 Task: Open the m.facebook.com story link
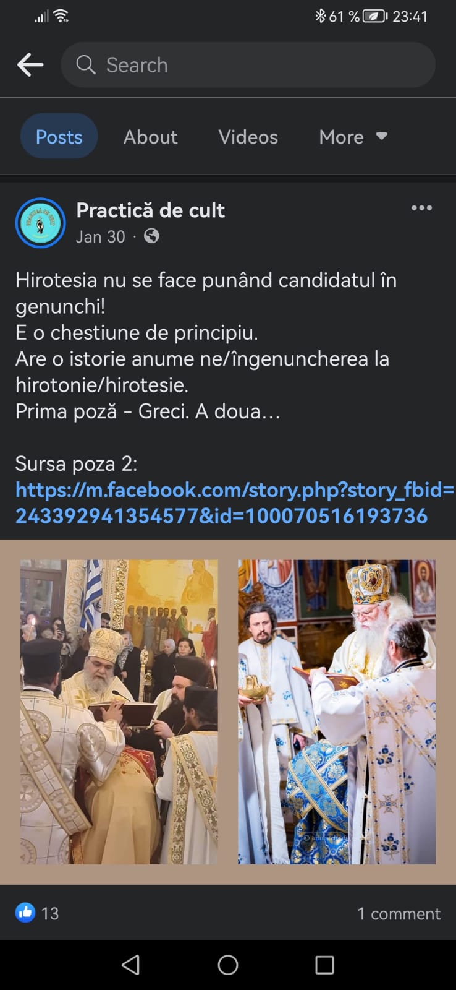tap(235, 503)
